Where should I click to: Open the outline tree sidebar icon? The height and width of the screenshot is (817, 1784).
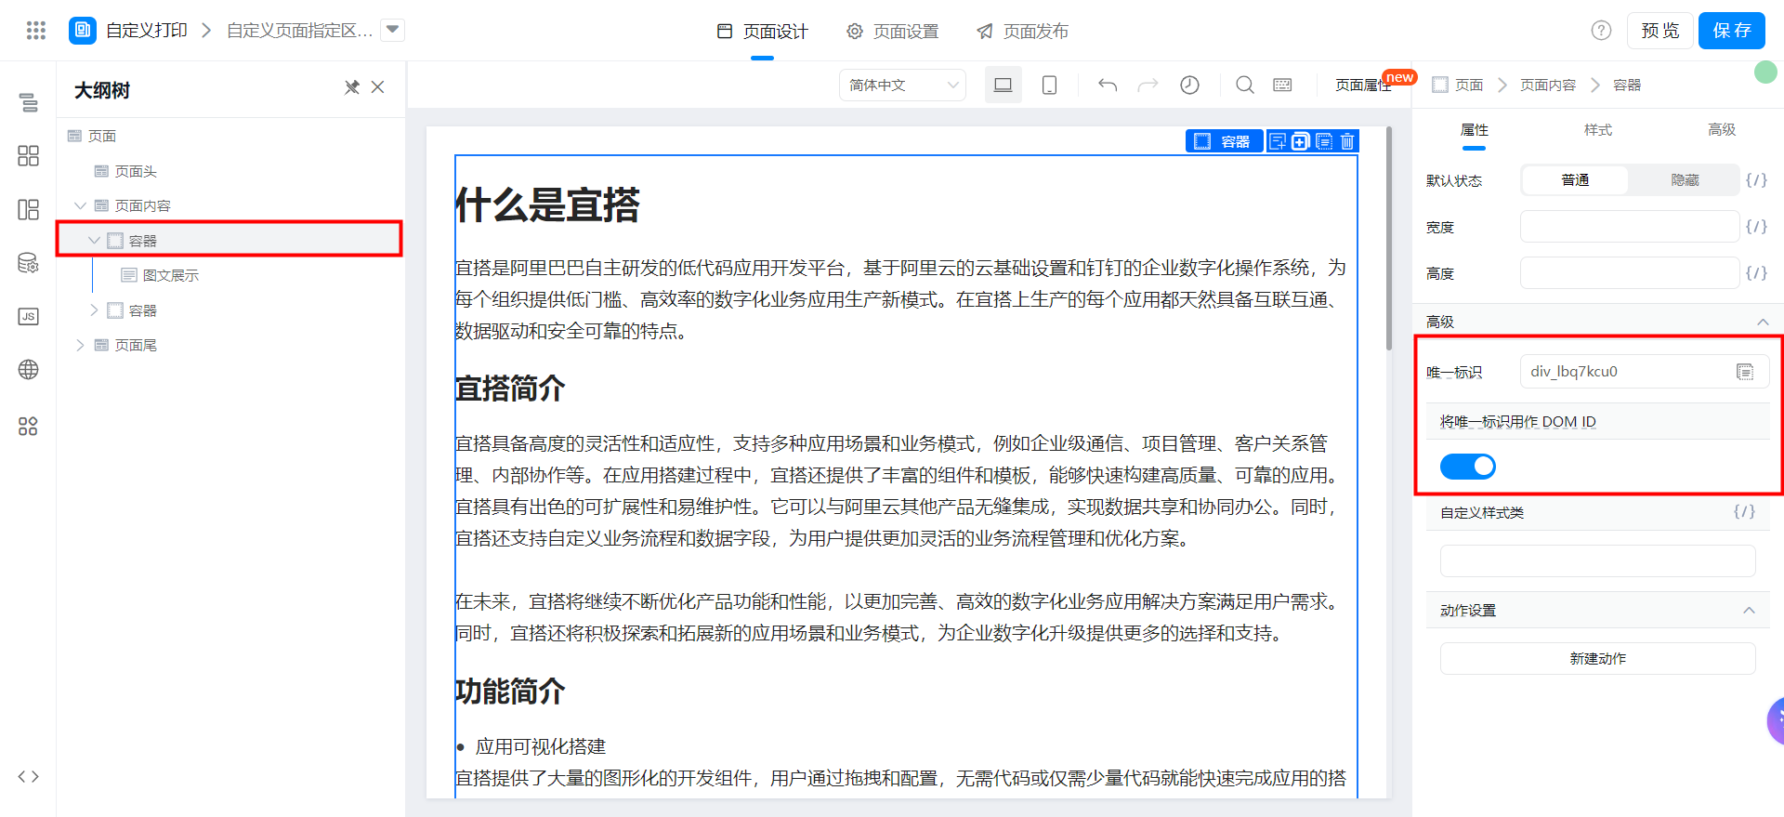tap(29, 102)
